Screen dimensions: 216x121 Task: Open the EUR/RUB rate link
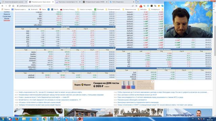(31, 77)
